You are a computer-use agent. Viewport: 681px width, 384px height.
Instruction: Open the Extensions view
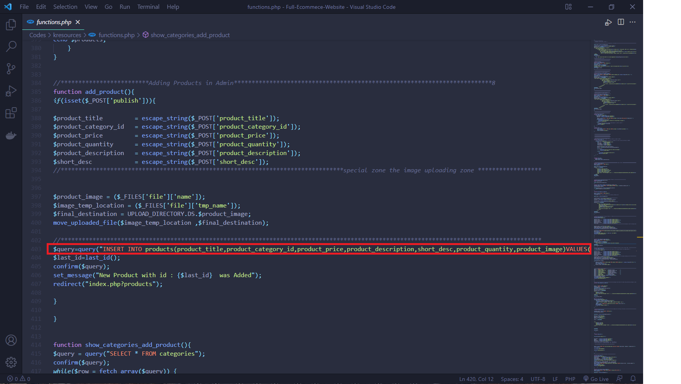(x=11, y=113)
